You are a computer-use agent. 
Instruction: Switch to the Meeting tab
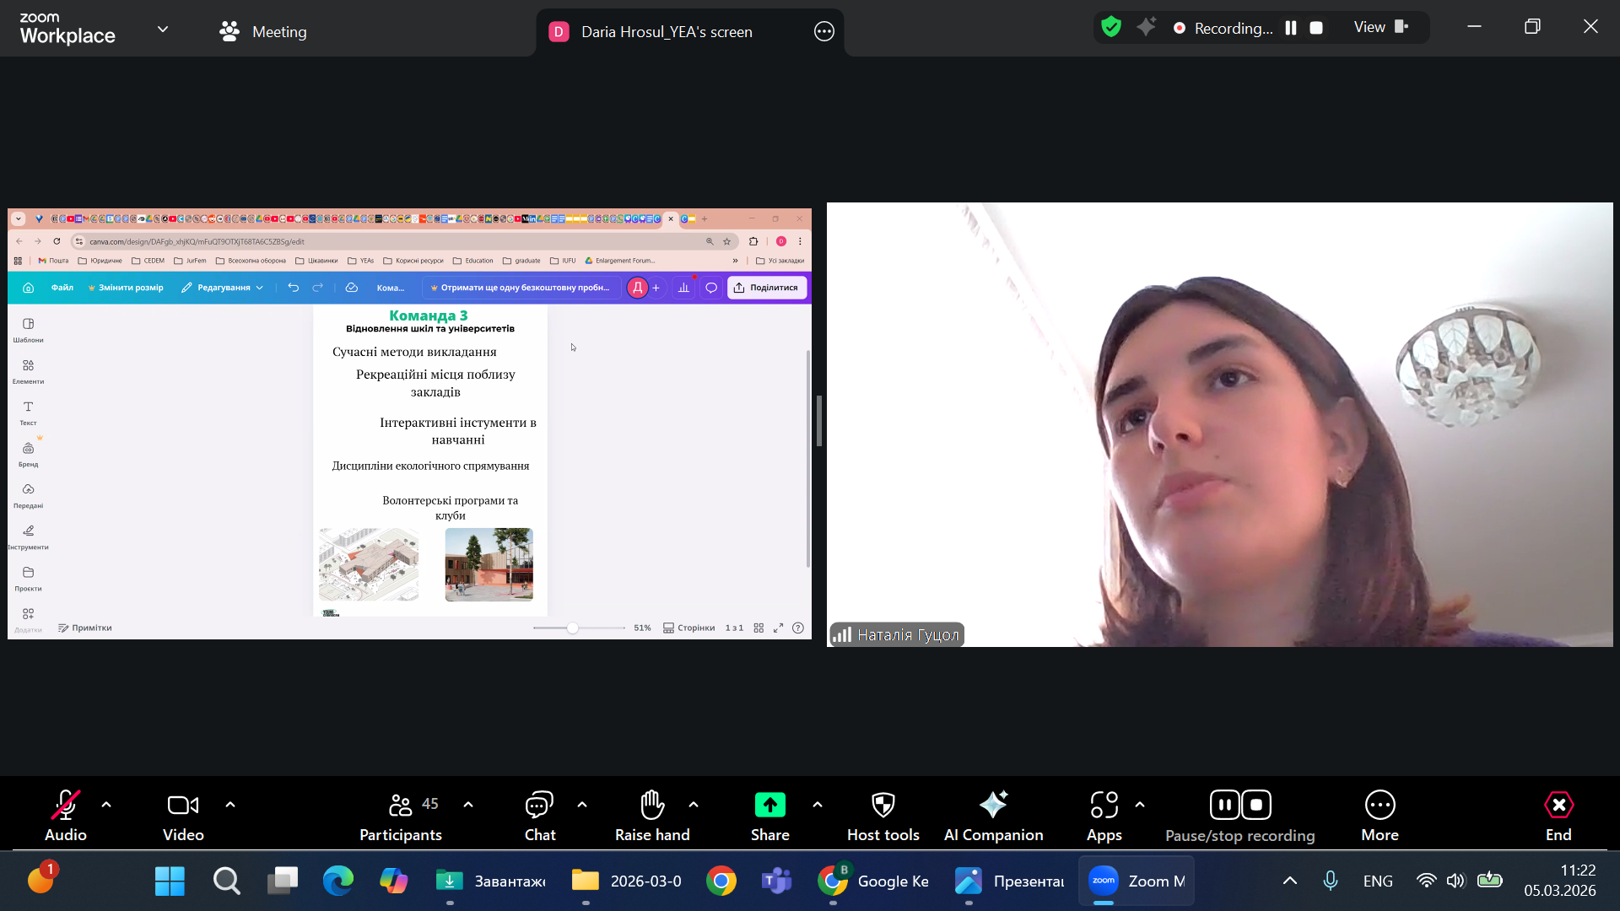[263, 31]
